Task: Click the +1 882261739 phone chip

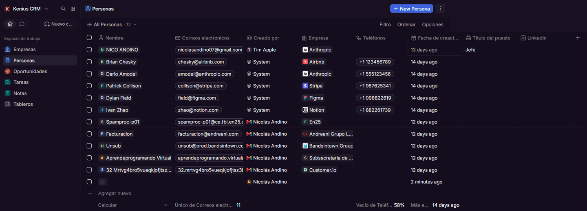Action: [x=375, y=110]
